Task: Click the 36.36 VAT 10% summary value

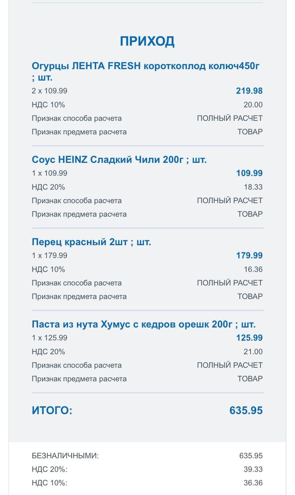Action: (253, 483)
